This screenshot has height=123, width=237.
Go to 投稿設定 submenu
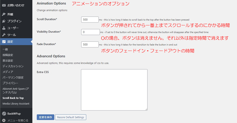click(8, 55)
